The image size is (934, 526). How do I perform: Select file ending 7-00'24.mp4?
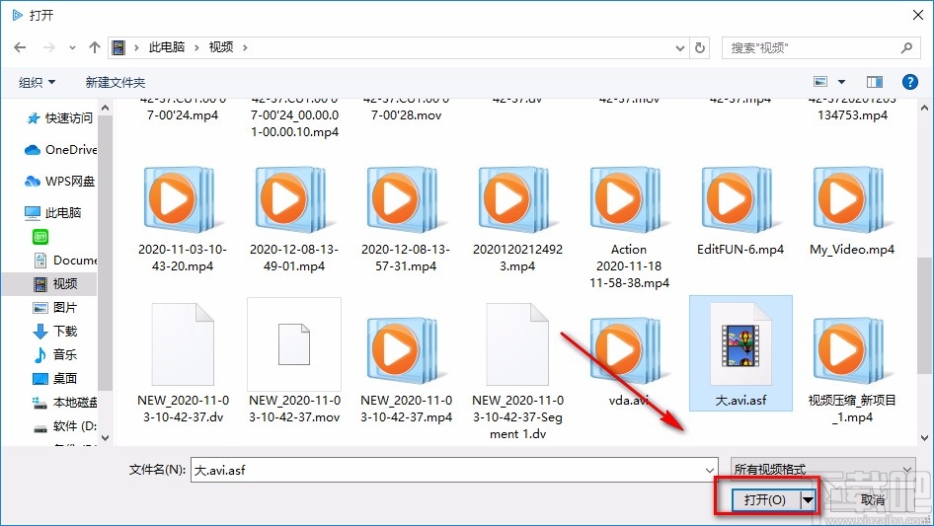click(183, 112)
